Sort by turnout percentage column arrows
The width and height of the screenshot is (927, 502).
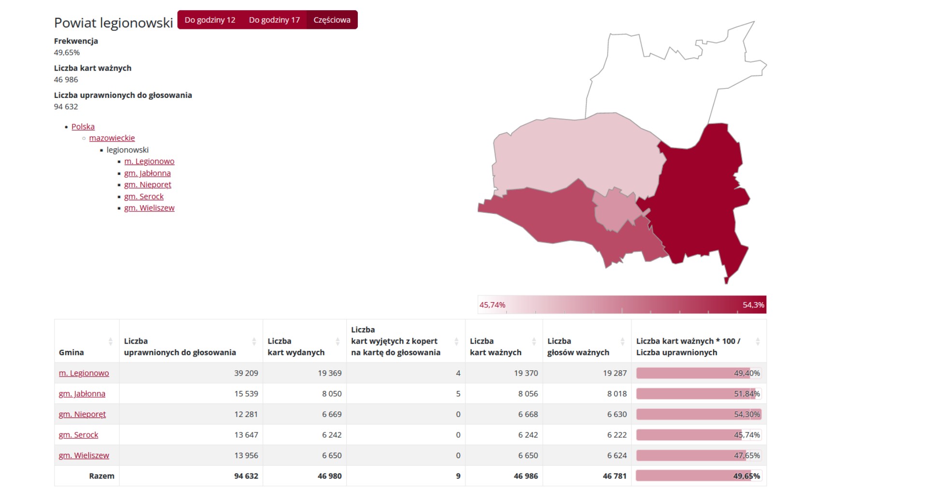pos(758,341)
